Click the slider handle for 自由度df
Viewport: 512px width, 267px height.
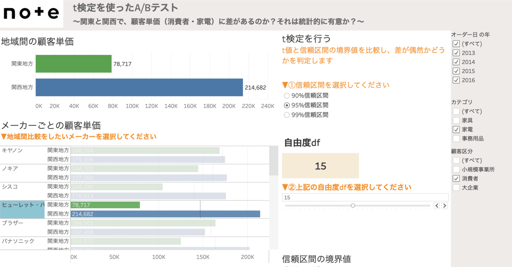pos(353,205)
